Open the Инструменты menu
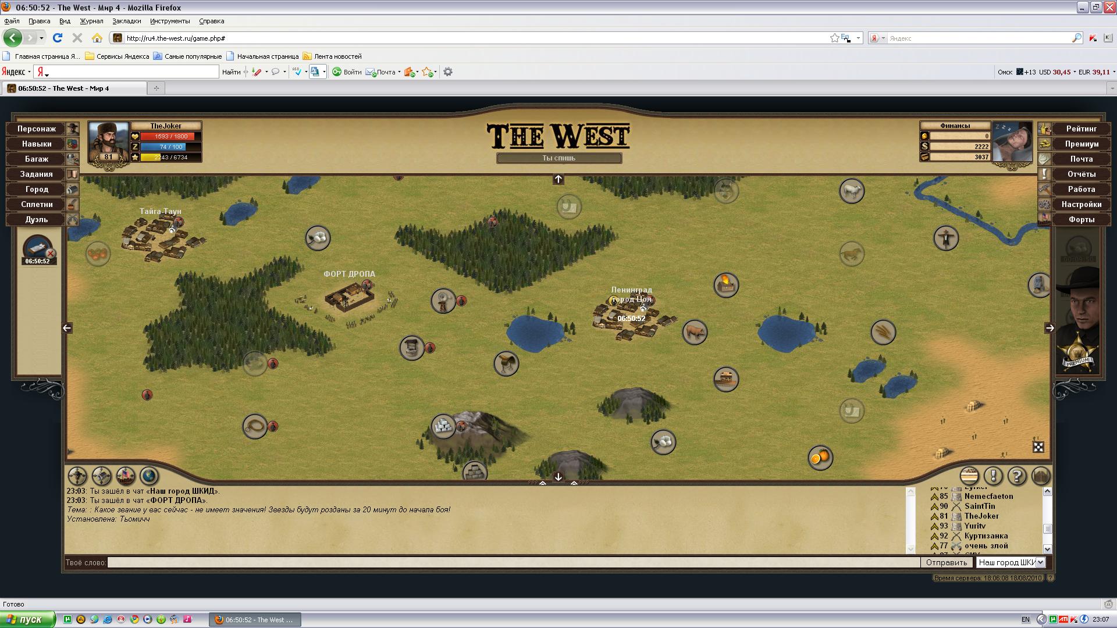Screen dimensions: 1117x628 [x=169, y=21]
